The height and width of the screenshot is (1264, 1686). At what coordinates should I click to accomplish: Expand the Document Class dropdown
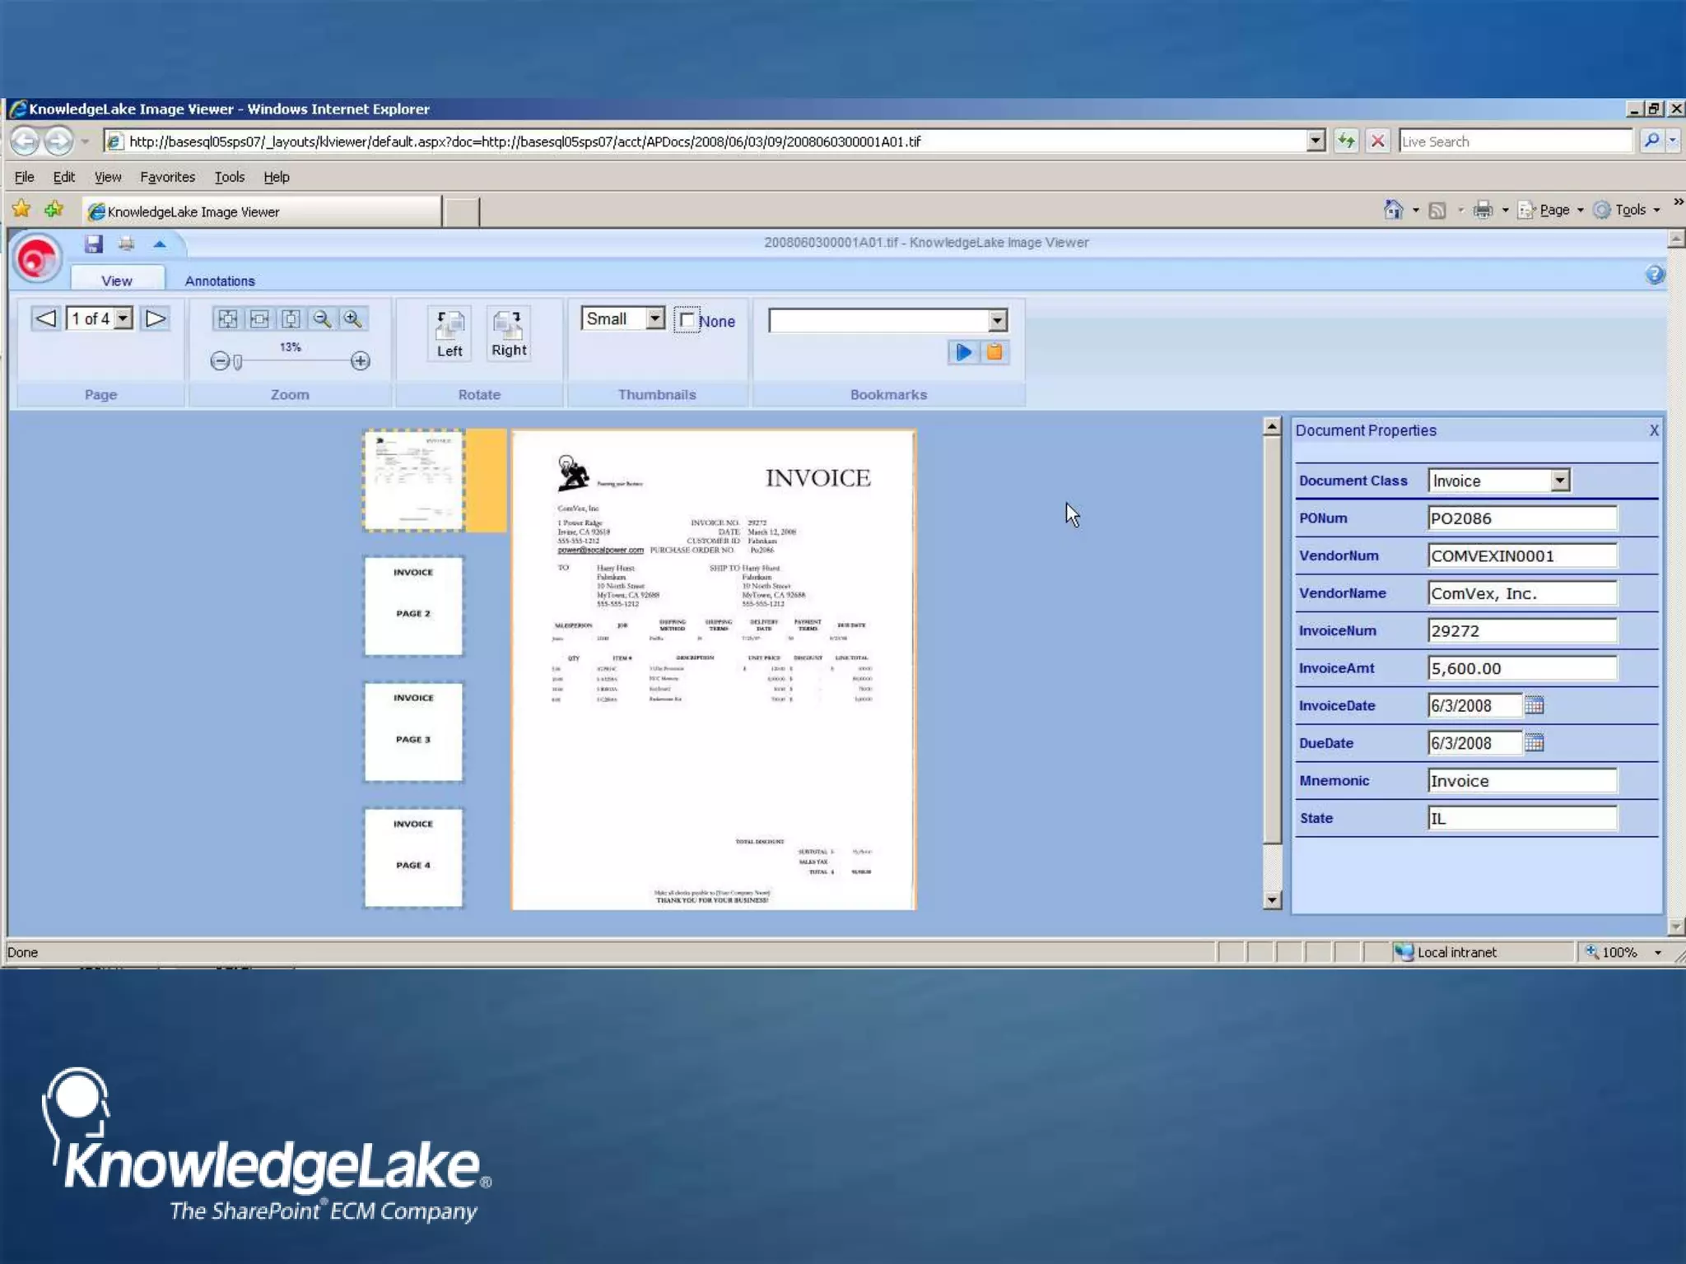coord(1559,481)
